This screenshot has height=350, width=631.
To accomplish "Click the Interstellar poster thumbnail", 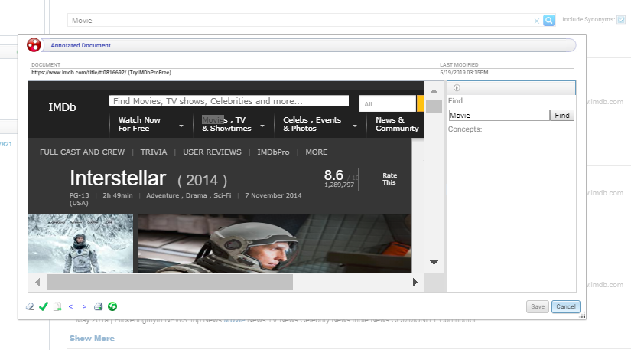I will tap(80, 244).
